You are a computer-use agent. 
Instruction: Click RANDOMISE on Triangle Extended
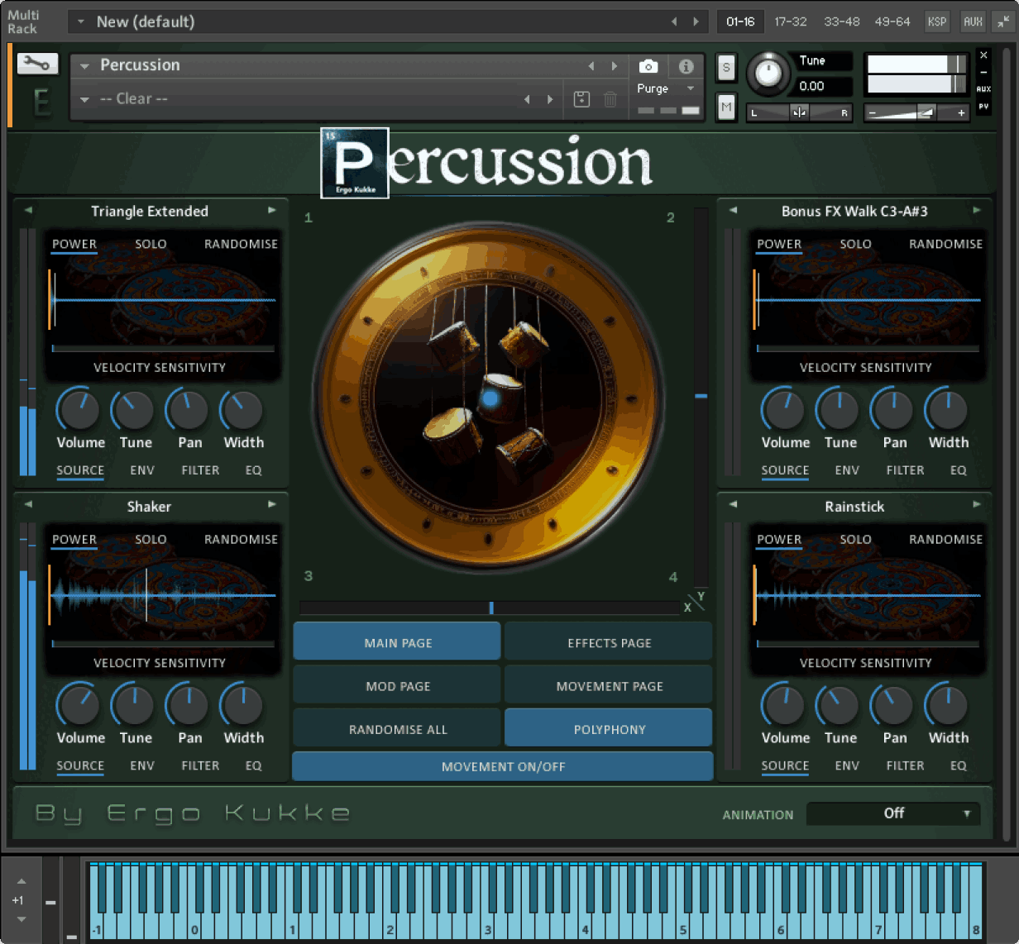click(241, 244)
